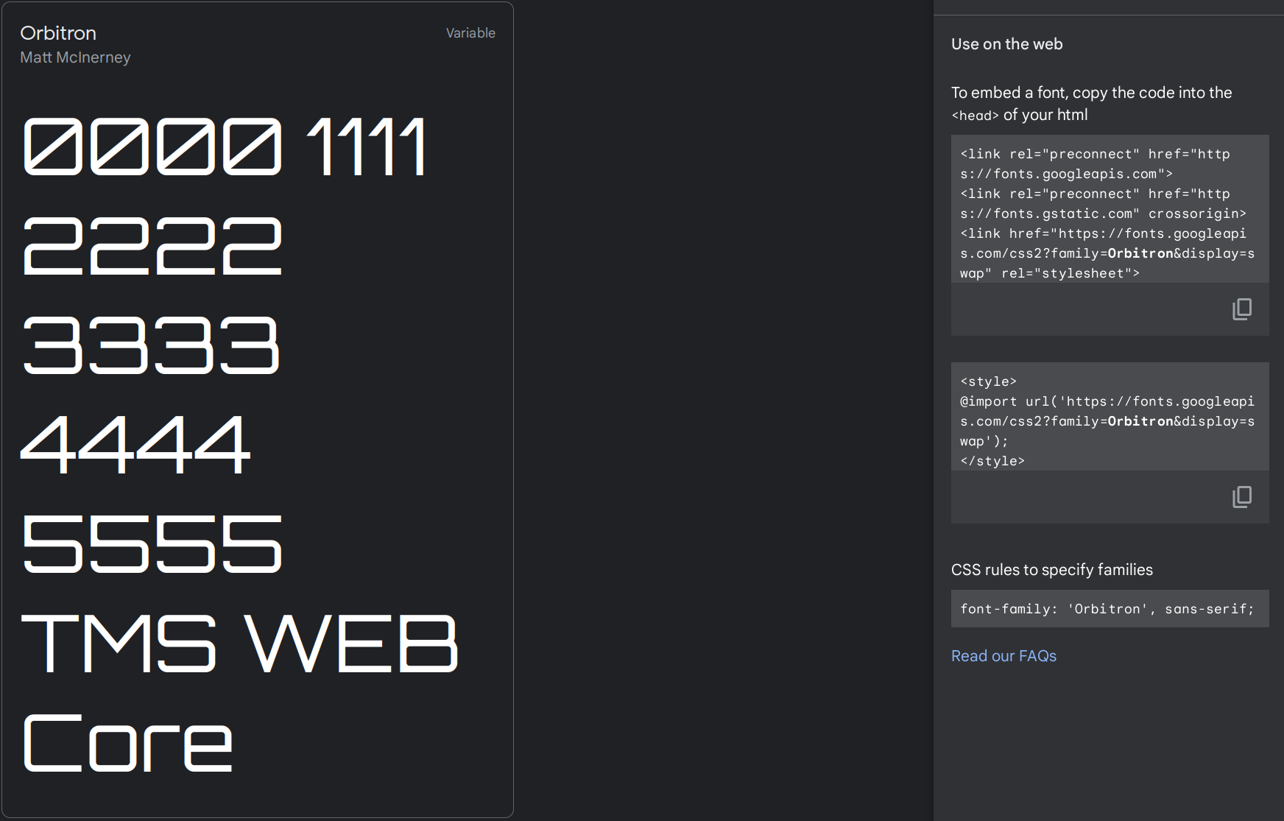The height and width of the screenshot is (821, 1284).
Task: Click the Matt McInerney author name
Action: click(75, 57)
